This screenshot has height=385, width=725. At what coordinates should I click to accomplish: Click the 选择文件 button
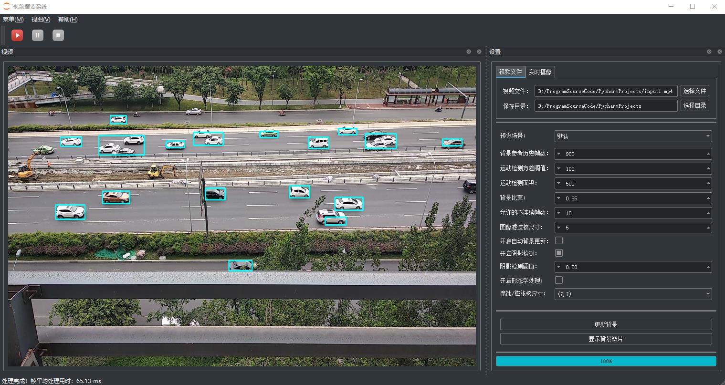[x=694, y=91]
